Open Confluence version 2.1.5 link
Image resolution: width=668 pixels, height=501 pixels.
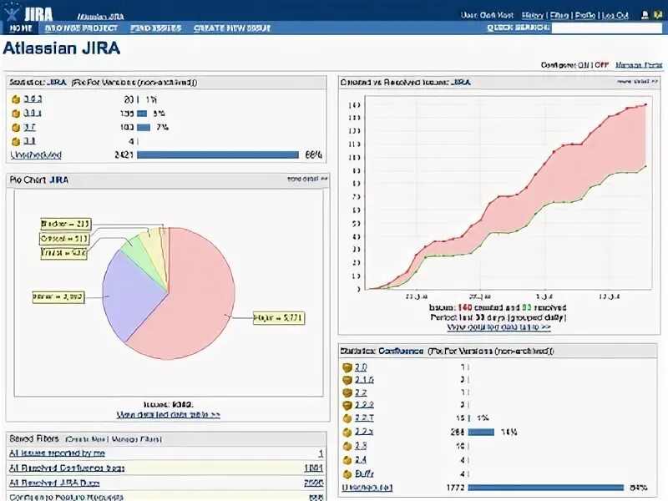(x=364, y=380)
